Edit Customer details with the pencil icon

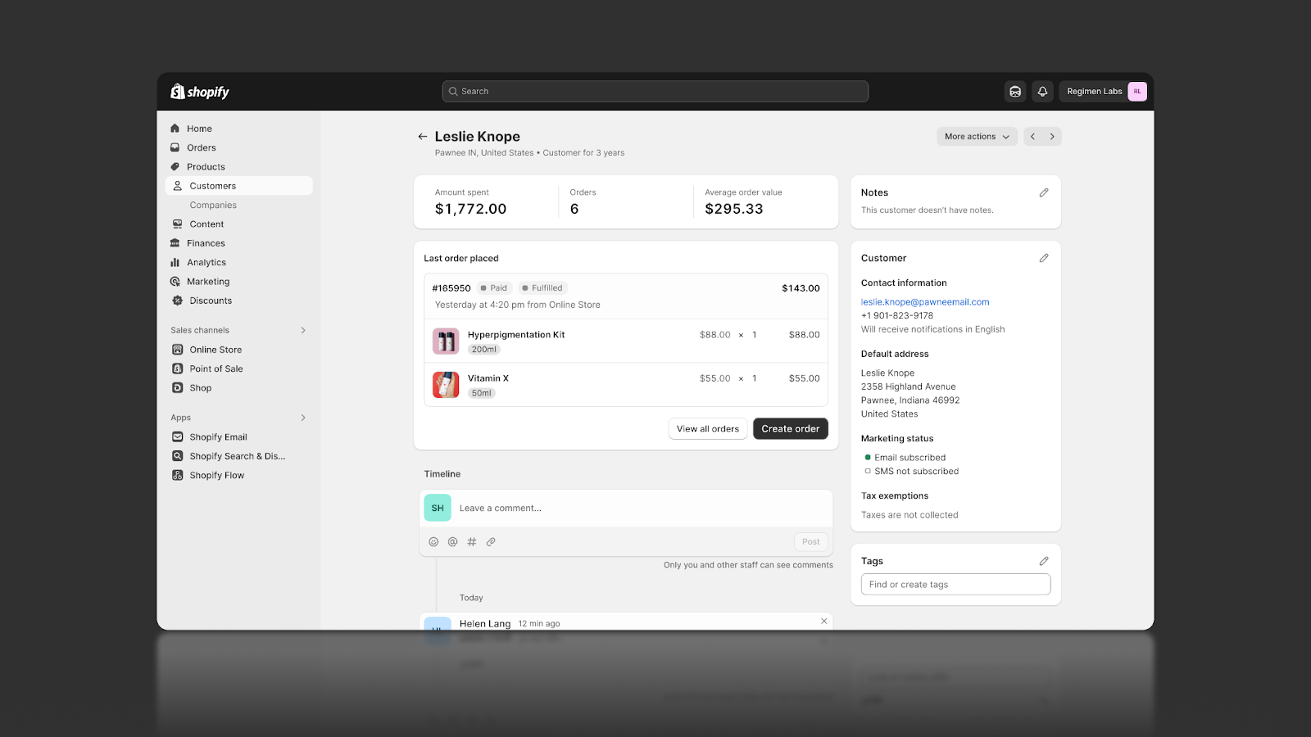pyautogui.click(x=1044, y=258)
